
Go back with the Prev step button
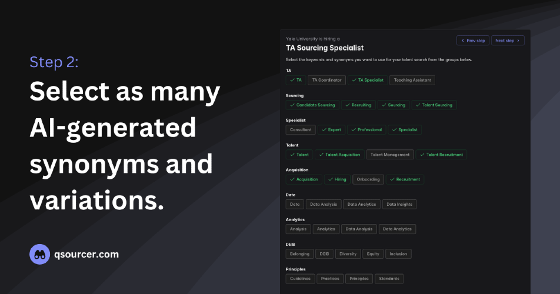coord(473,41)
